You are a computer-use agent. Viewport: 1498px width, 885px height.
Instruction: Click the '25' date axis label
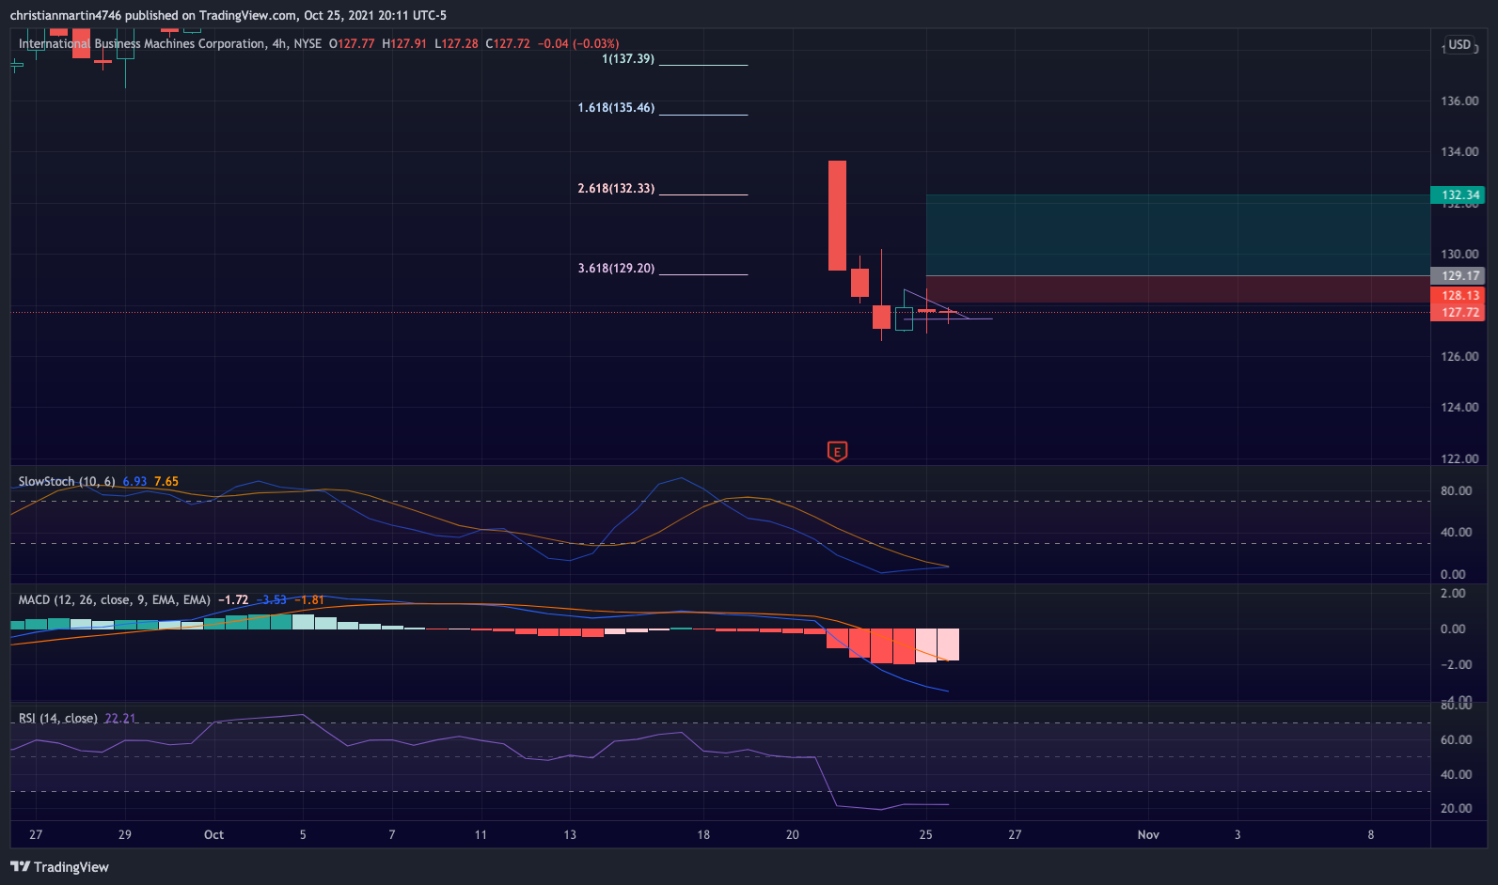[925, 834]
